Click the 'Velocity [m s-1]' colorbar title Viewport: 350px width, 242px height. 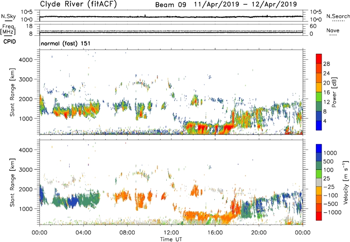coord(346,183)
